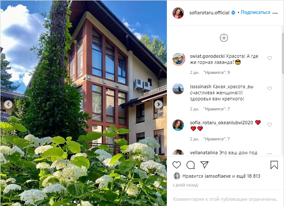Open the three-dot more options menu
Image resolution: width=284 pixels, height=206 pixels.
pyautogui.click(x=275, y=13)
